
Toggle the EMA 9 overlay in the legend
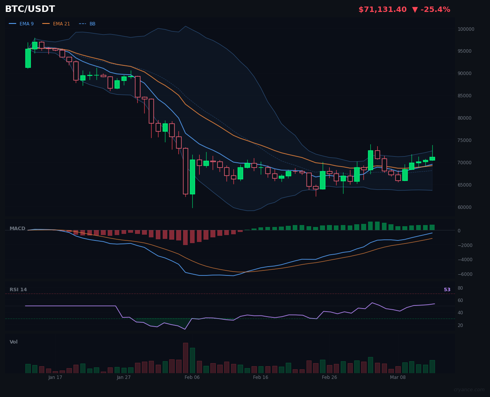coord(27,23)
